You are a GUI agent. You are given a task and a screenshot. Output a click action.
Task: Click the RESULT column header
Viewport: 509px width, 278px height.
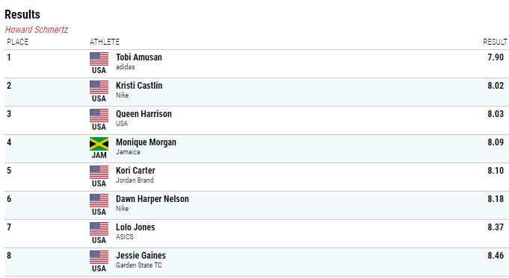click(x=495, y=42)
